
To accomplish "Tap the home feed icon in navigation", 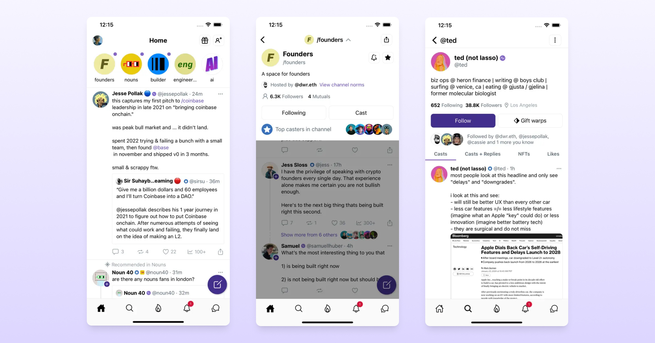I will [x=101, y=308].
